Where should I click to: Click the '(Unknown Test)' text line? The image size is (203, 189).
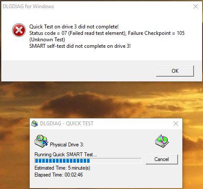47,40
